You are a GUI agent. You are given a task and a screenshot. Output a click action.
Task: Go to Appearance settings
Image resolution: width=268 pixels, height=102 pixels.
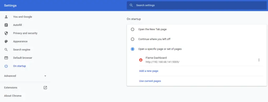(20, 41)
